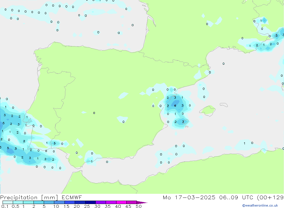This screenshot has width=284, height=208.
Task: Pick the 35–40 mm violet swatch
Action: click(111, 202)
